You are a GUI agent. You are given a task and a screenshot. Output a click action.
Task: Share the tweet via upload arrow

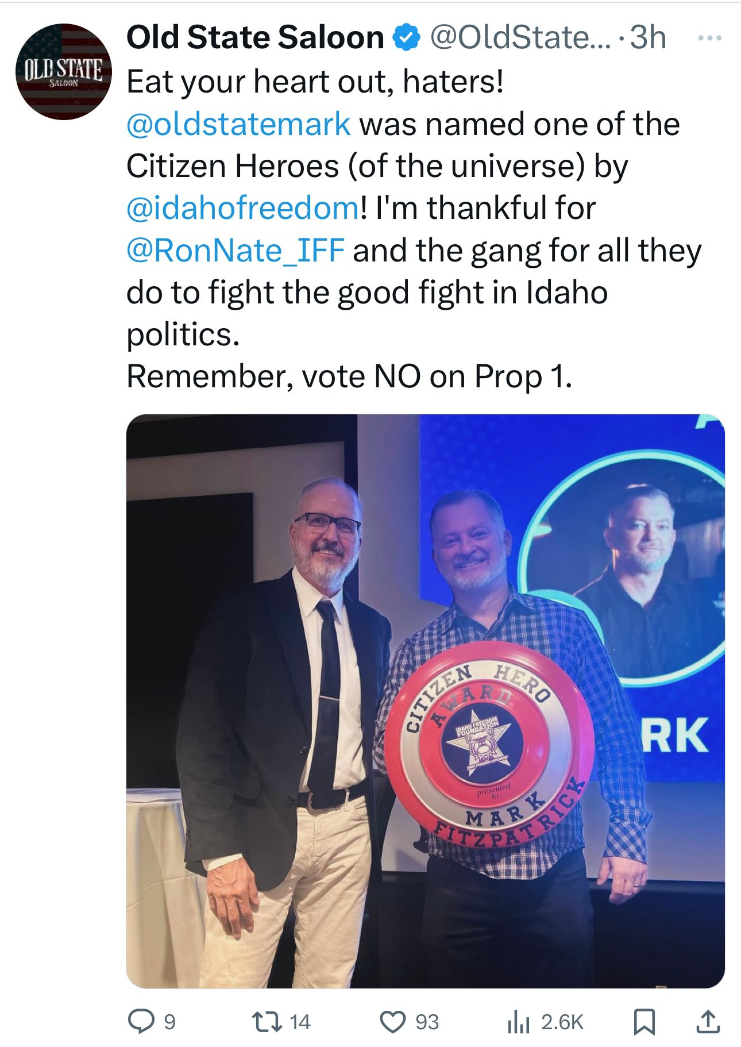[x=708, y=1021]
